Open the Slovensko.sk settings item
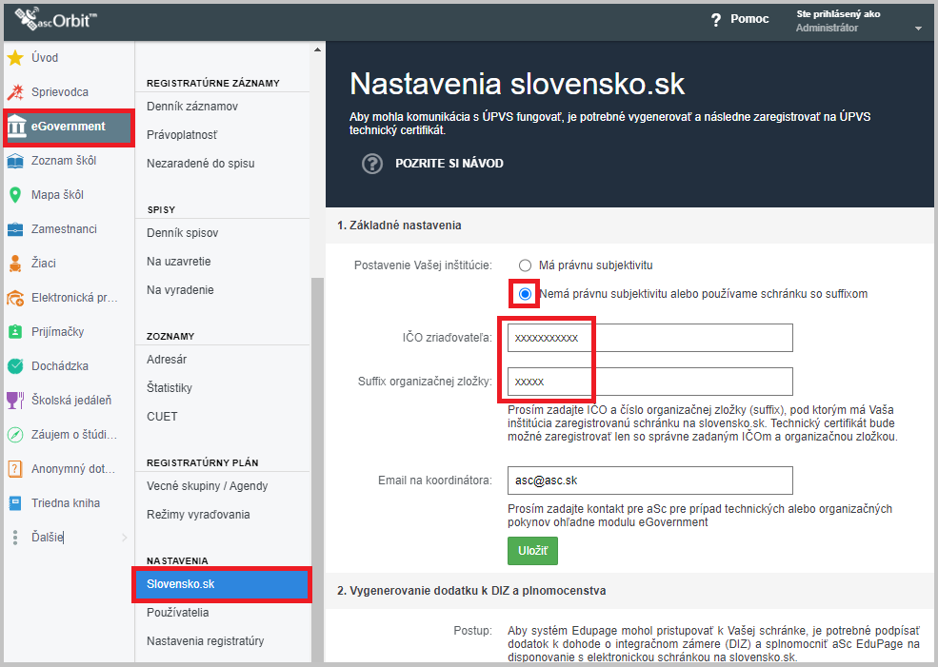Screen dimensions: 938x667 coord(222,584)
